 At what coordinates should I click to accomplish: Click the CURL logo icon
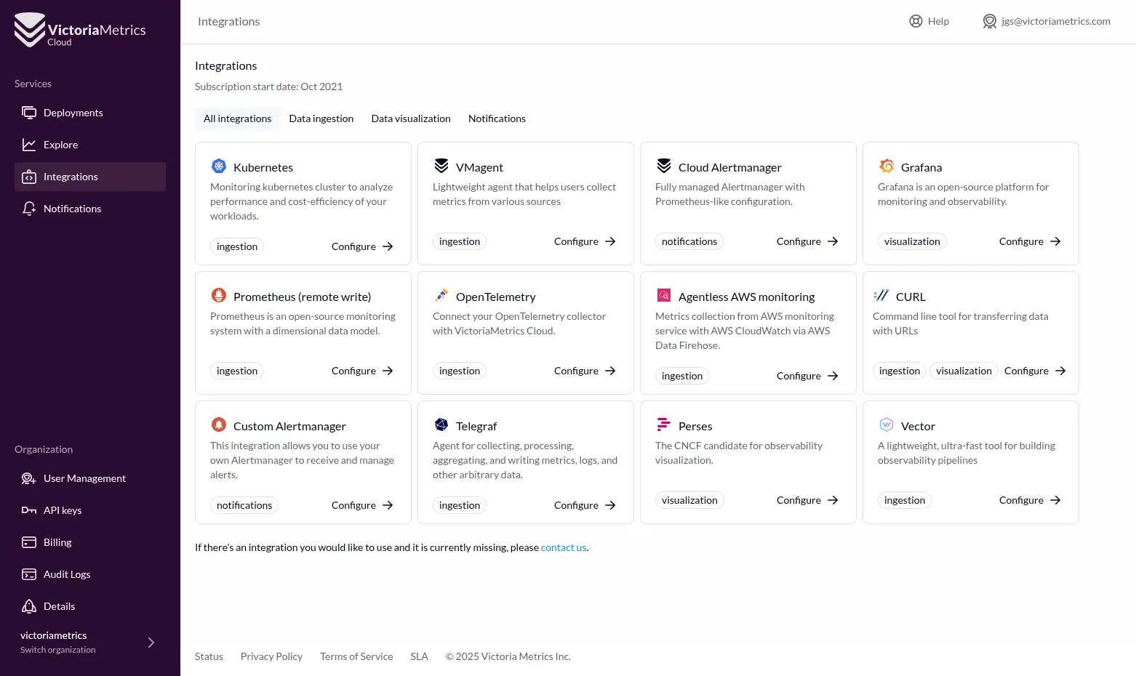881,295
